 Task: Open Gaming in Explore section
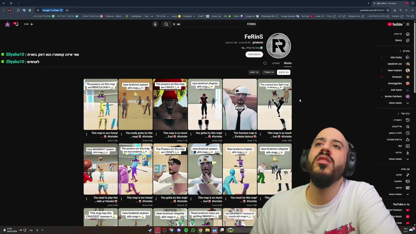pos(401,181)
